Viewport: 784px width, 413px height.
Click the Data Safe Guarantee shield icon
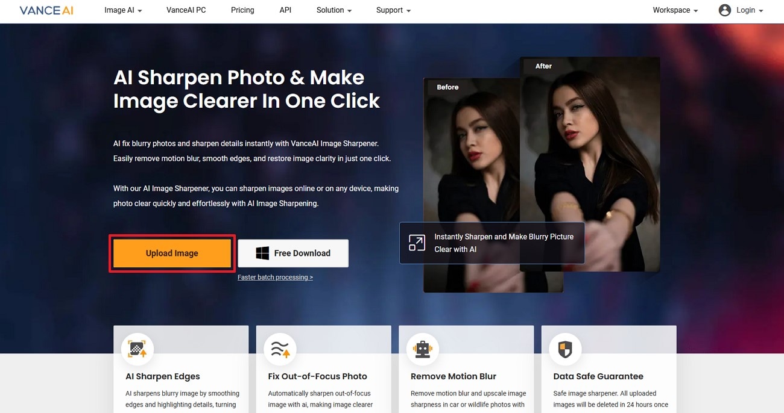pyautogui.click(x=565, y=349)
